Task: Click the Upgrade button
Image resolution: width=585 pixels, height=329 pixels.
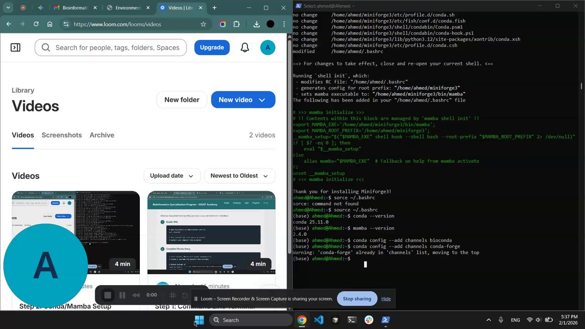Action: click(x=212, y=48)
